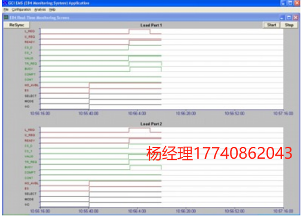Image resolution: width=301 pixels, height=216 pixels.
Task: Maximize the Real-Time Monitoring Screen child window
Action: point(288,18)
